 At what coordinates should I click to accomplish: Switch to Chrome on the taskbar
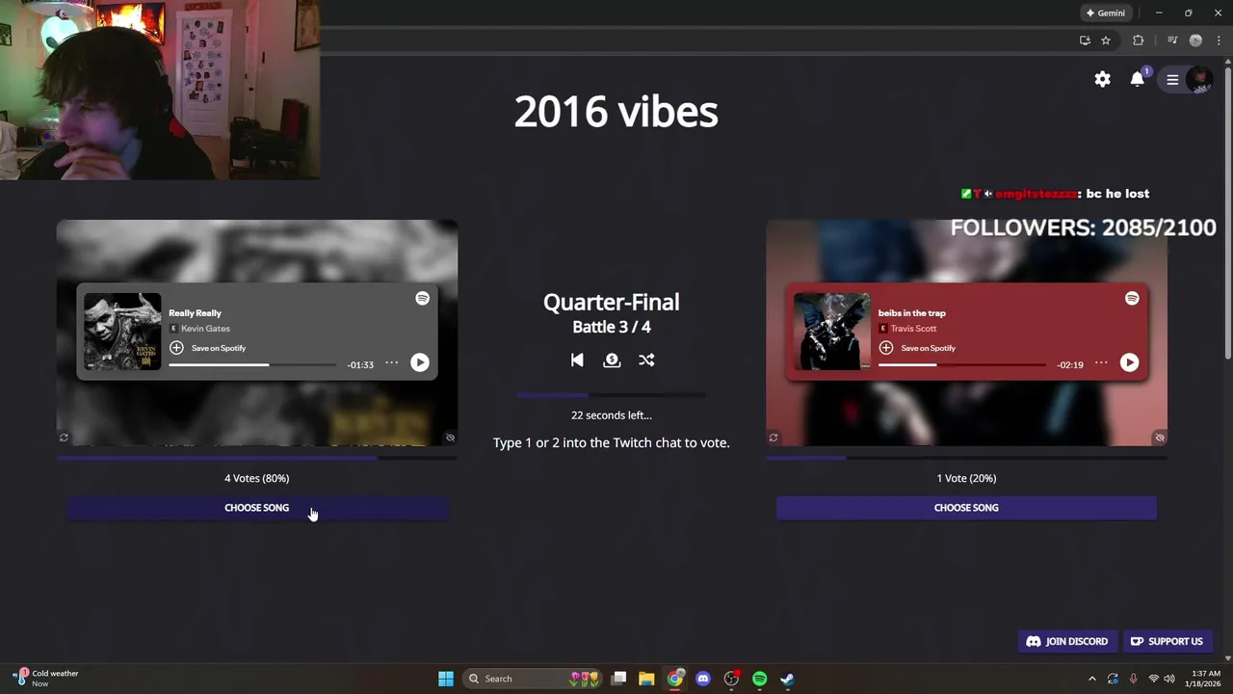coord(675,679)
